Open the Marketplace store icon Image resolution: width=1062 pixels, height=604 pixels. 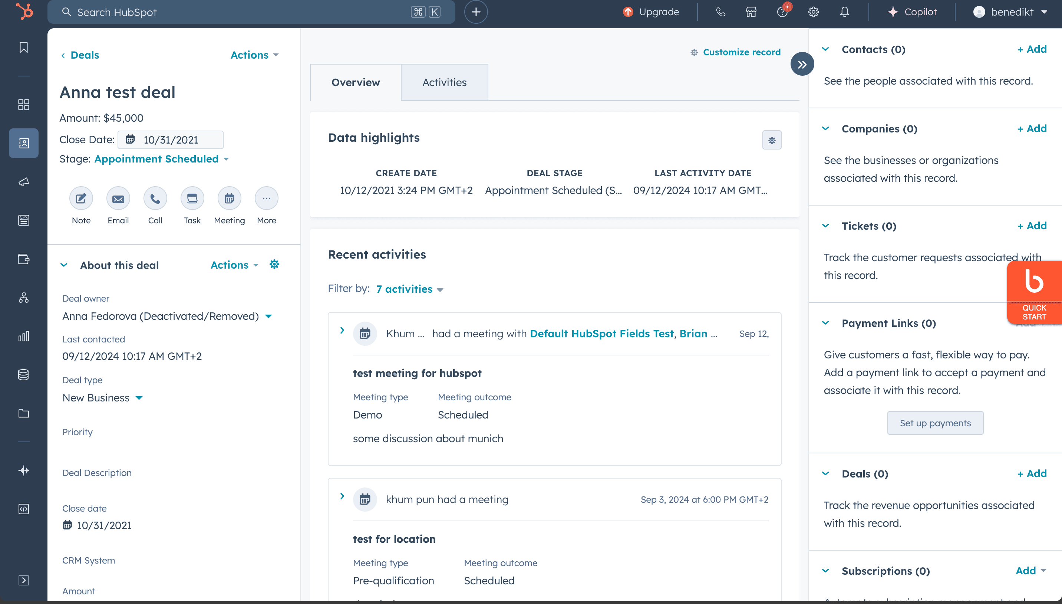751,12
